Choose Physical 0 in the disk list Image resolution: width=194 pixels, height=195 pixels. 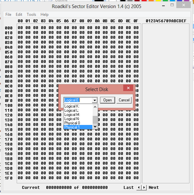click(78, 123)
